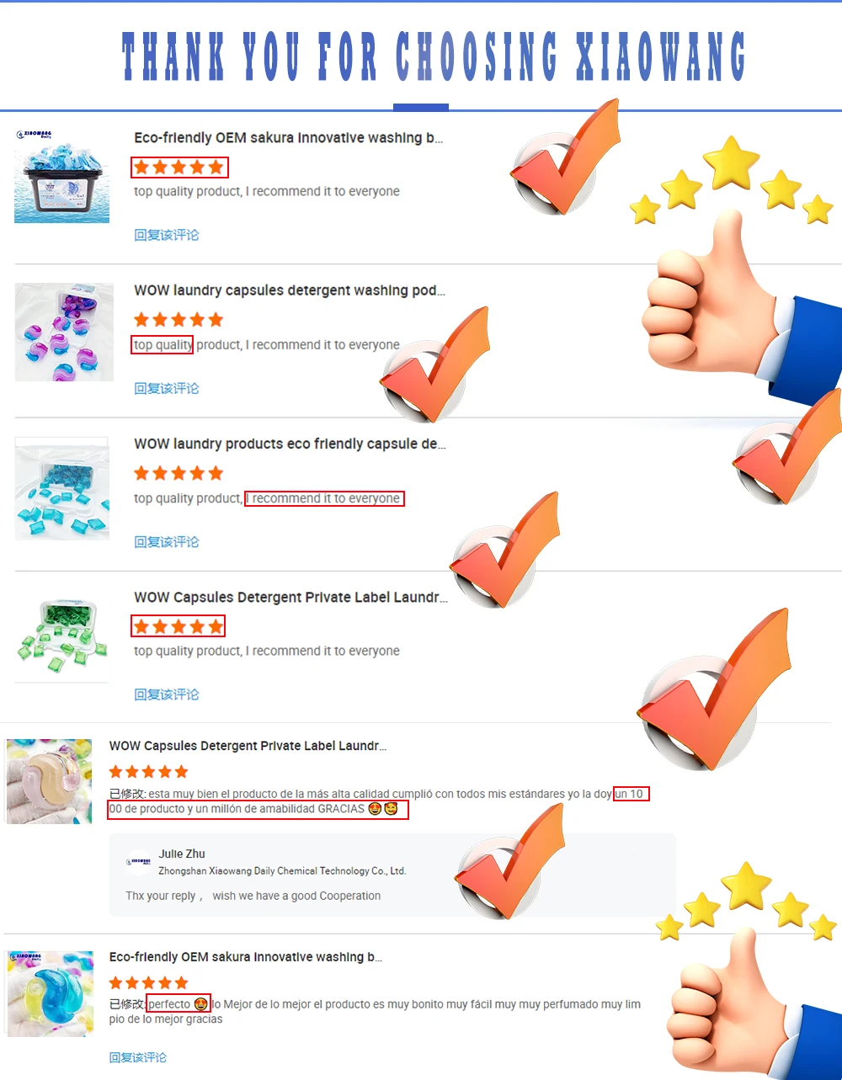
Task: Click the heart-eyes emoji after GRACIAS
Action: click(375, 809)
